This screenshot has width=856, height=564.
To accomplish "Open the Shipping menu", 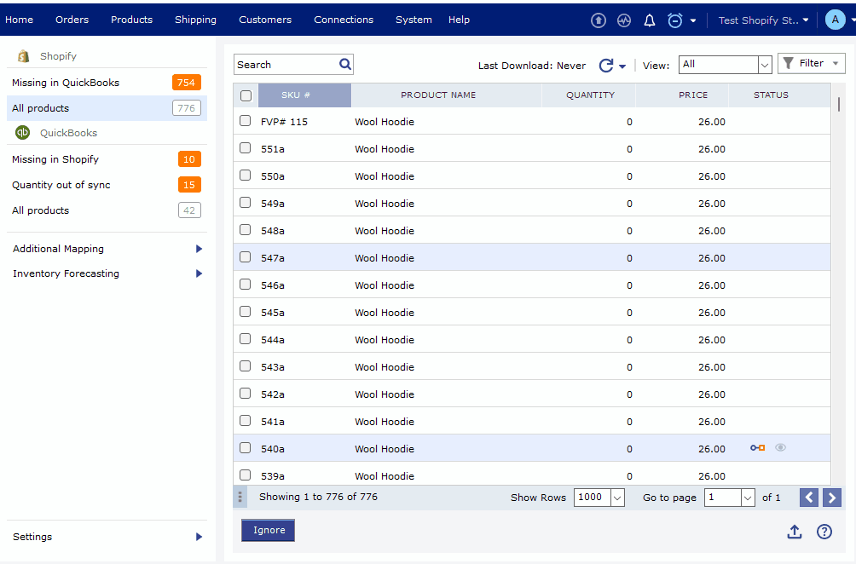I will pos(195,20).
